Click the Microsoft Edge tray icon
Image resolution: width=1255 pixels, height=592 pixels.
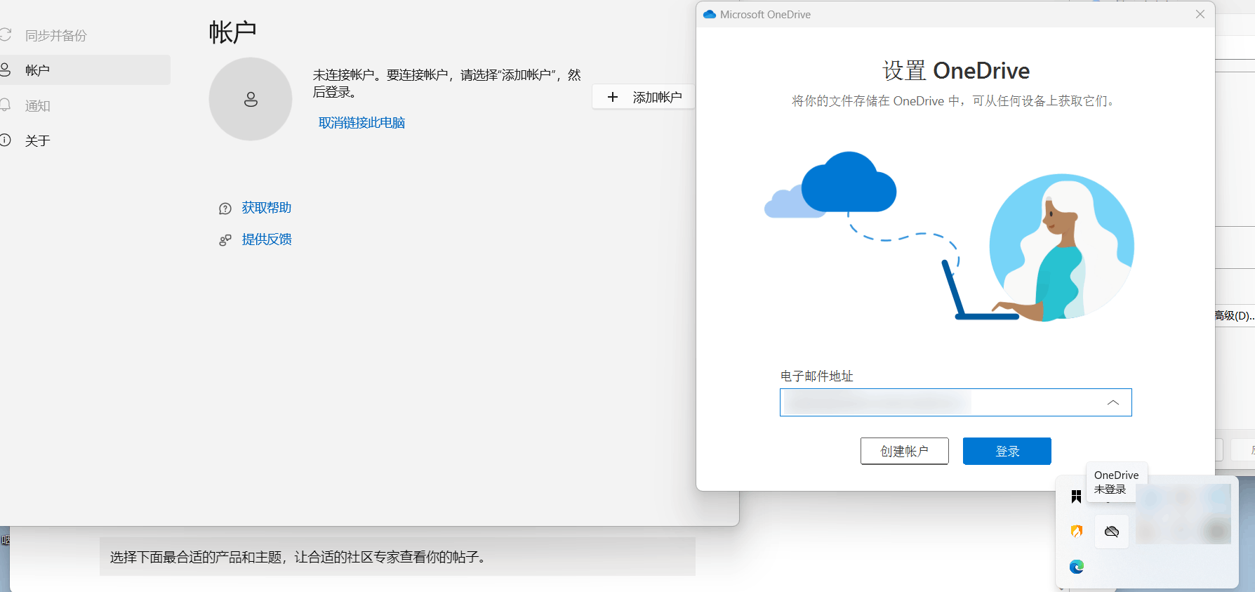(1077, 567)
